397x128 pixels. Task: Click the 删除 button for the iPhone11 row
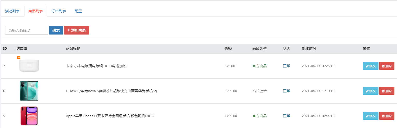coord(387,116)
